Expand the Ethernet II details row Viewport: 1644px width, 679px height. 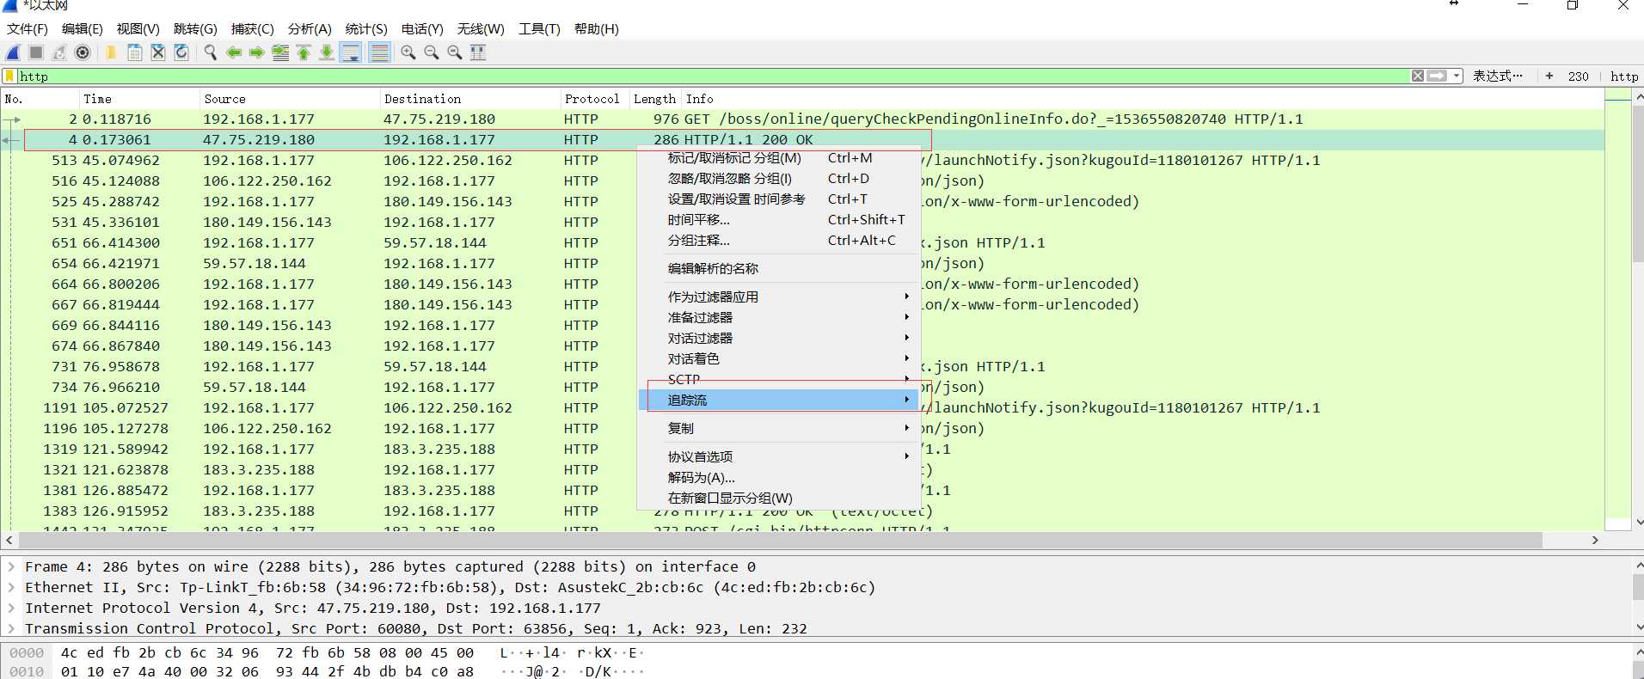coord(11,587)
